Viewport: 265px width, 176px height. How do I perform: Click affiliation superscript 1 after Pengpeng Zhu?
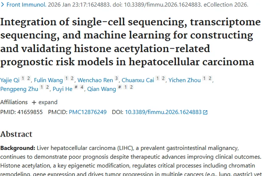[x=42, y=87]
